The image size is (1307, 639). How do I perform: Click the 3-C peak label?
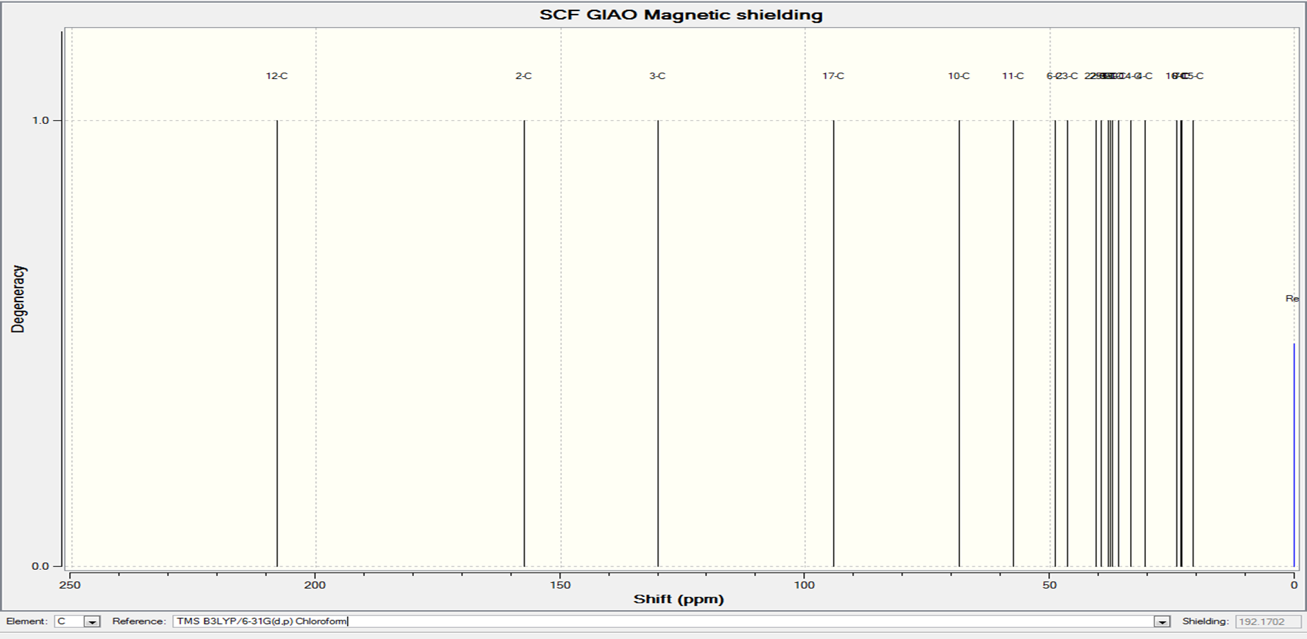[657, 76]
